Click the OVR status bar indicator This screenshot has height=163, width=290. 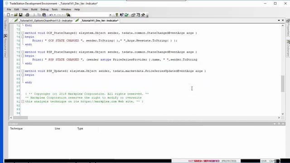tap(264, 161)
